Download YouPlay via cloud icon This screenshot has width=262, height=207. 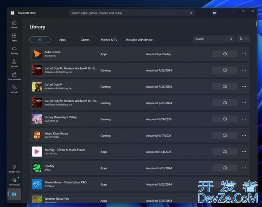pyautogui.click(x=225, y=152)
